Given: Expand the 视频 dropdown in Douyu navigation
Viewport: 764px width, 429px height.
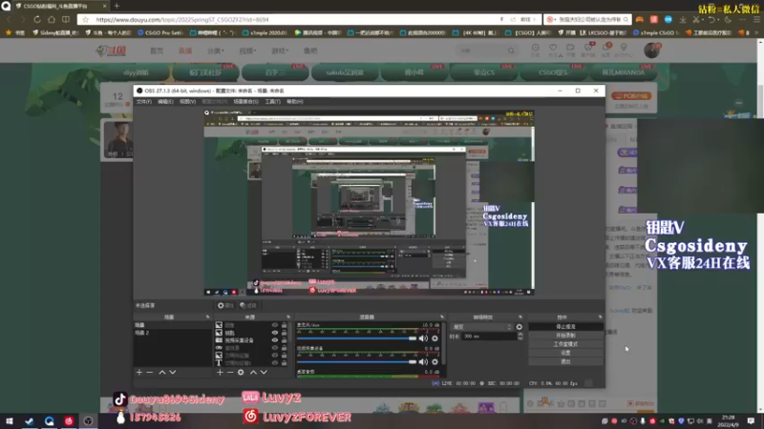Looking at the screenshot, I should 247,51.
